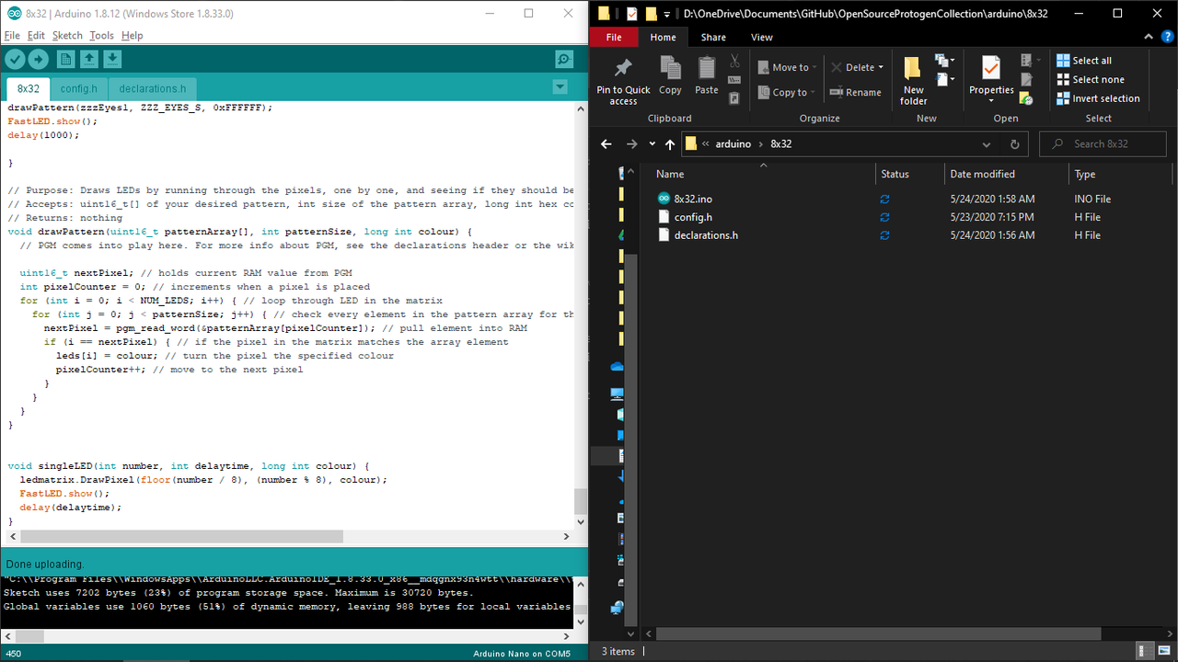Save the sketch using the down-arrow icon
Image resolution: width=1178 pixels, height=662 pixels.
(111, 58)
